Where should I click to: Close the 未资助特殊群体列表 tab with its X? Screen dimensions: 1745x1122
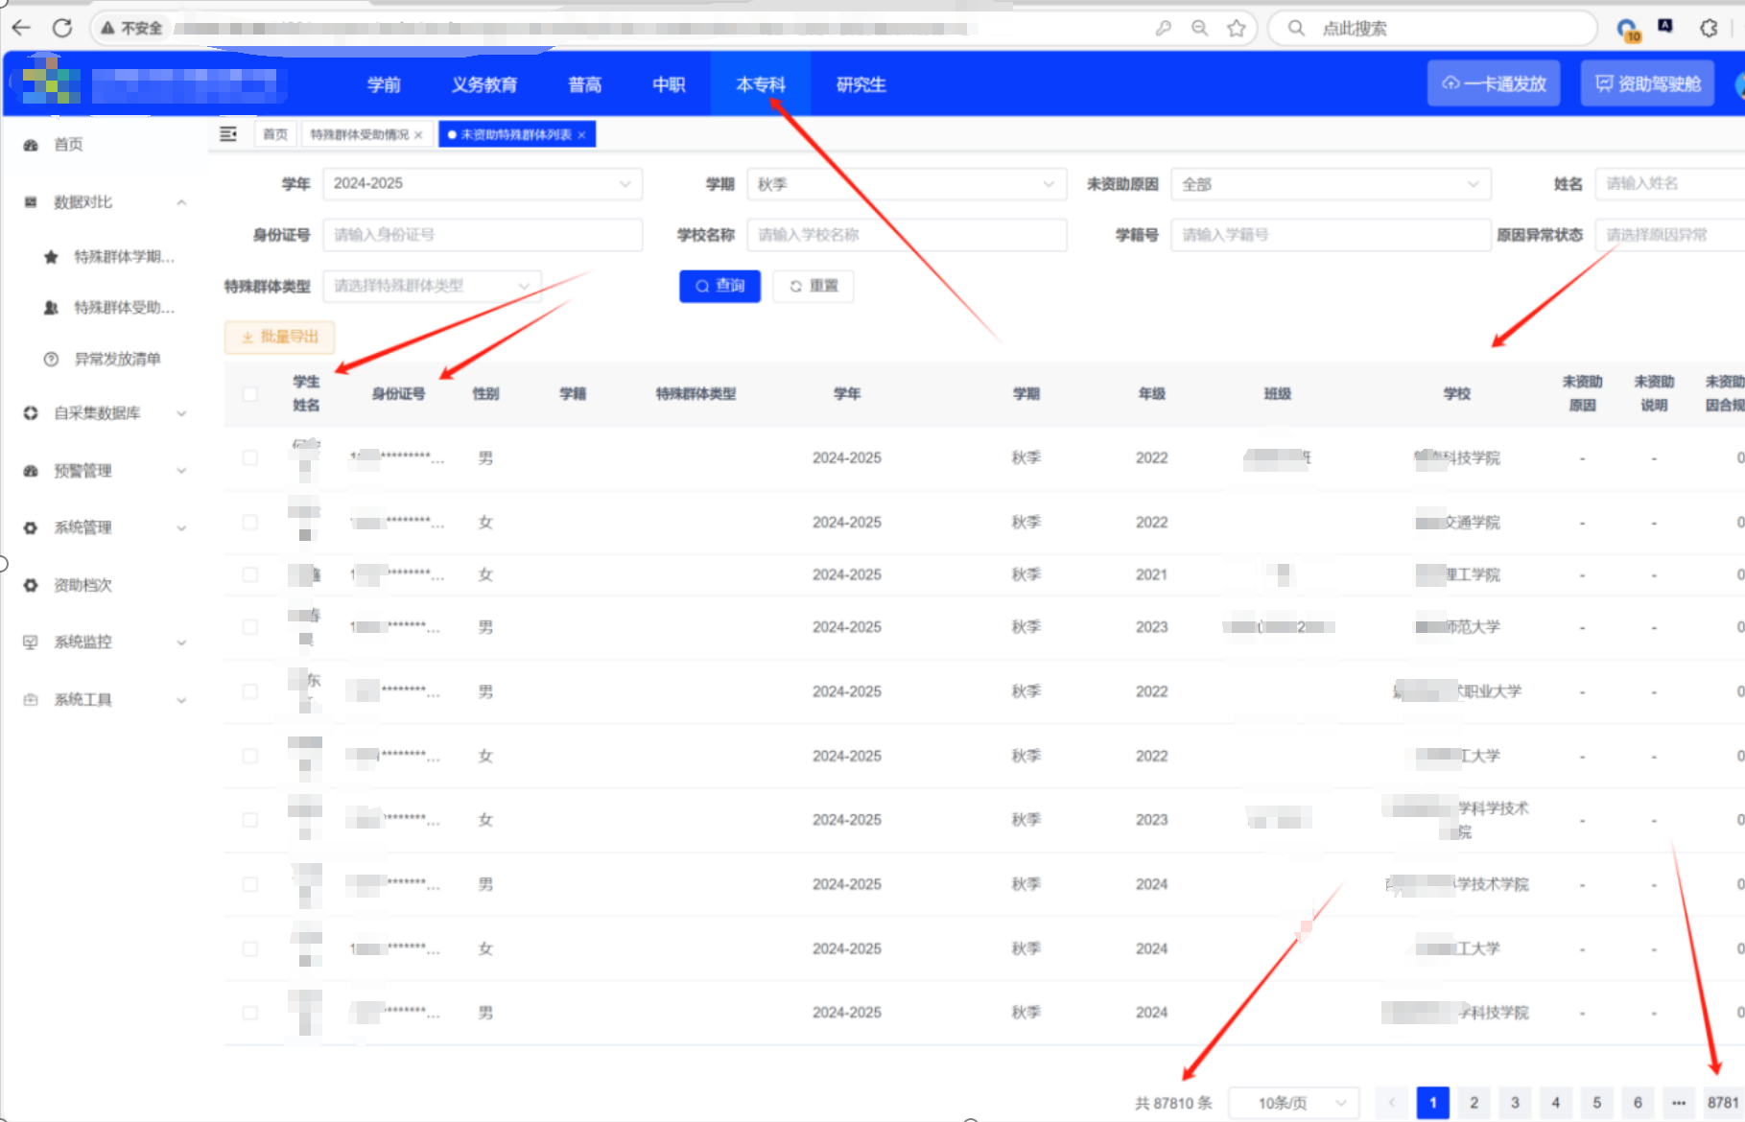tap(581, 135)
